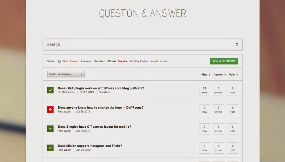Click the green check icon for Simplex question

point(50,129)
